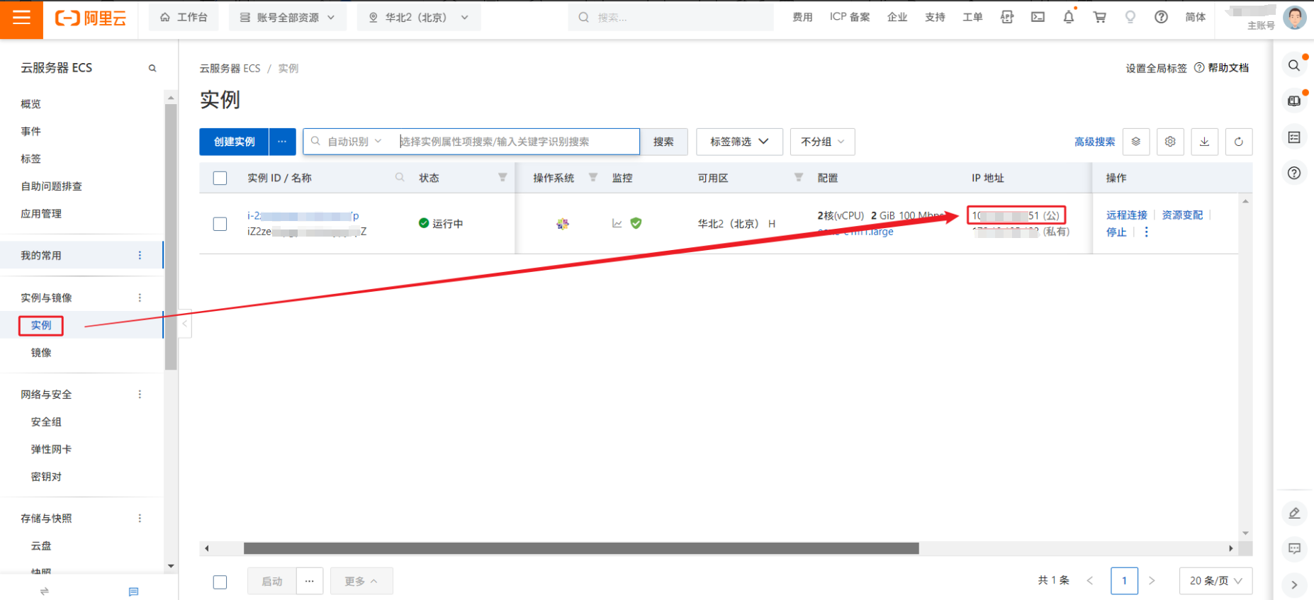Click the green security shield icon

point(636,223)
